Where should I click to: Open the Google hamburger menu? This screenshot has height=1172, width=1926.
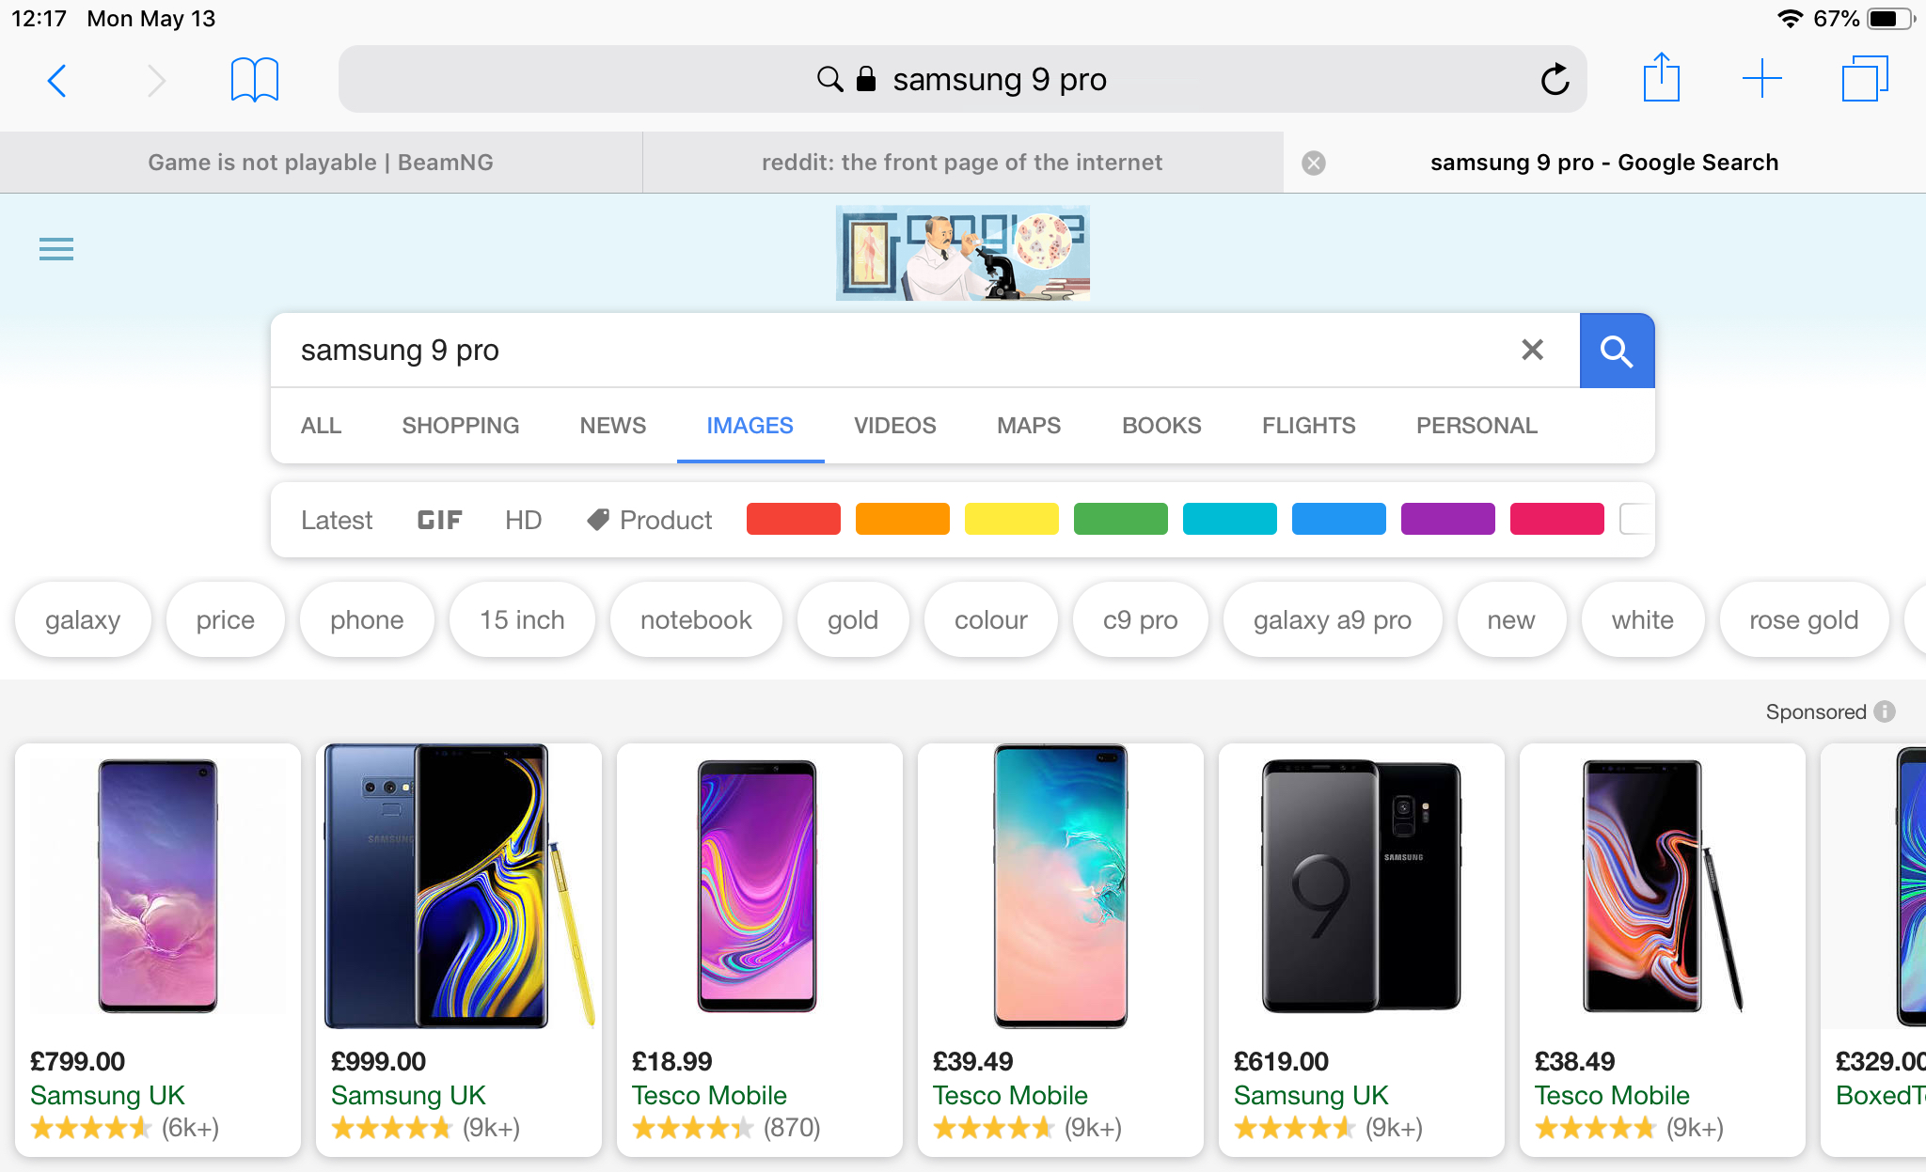click(x=56, y=249)
